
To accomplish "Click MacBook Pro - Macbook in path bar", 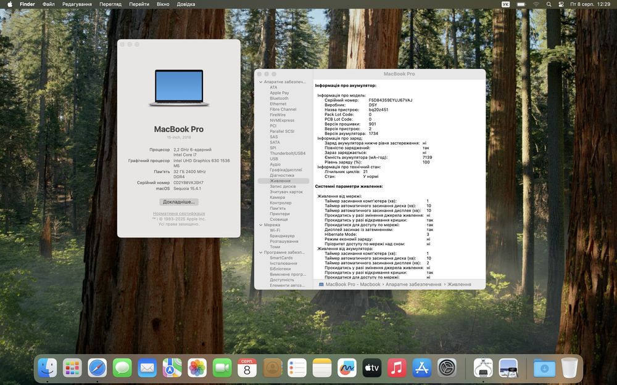I will coord(349,285).
